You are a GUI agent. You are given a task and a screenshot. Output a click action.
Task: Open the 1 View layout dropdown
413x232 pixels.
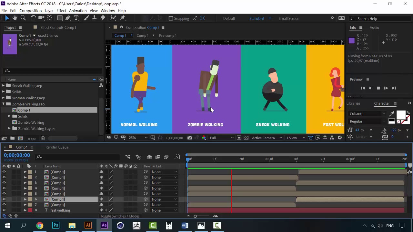[296, 138]
